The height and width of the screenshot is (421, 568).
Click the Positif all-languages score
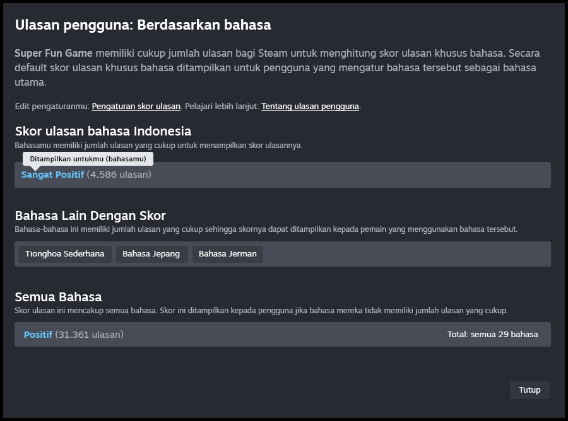tap(38, 335)
